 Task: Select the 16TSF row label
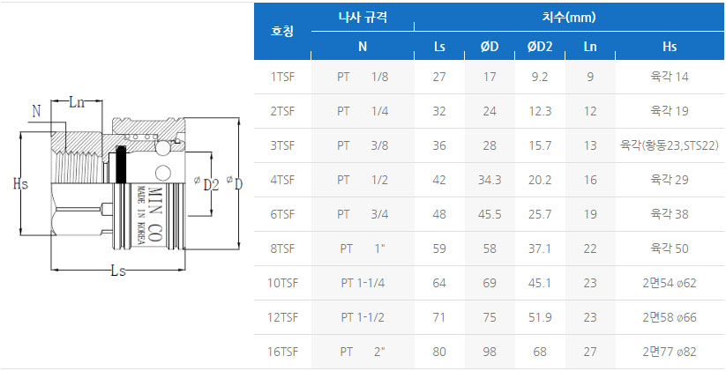click(283, 352)
